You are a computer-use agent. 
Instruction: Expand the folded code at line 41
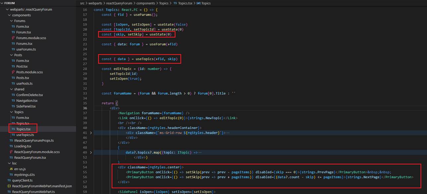91,133
